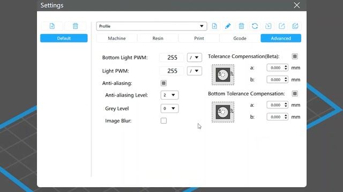Open the Profile dropdown

pos(152,26)
